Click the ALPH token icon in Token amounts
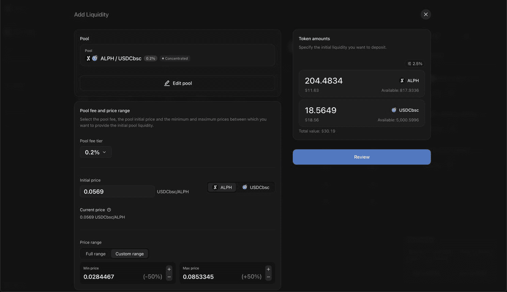 coord(401,80)
